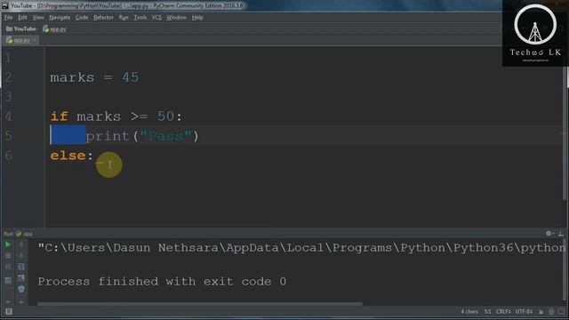569x320 pixels.
Task: Click the Down the stack trace arrow
Action: click(21, 256)
